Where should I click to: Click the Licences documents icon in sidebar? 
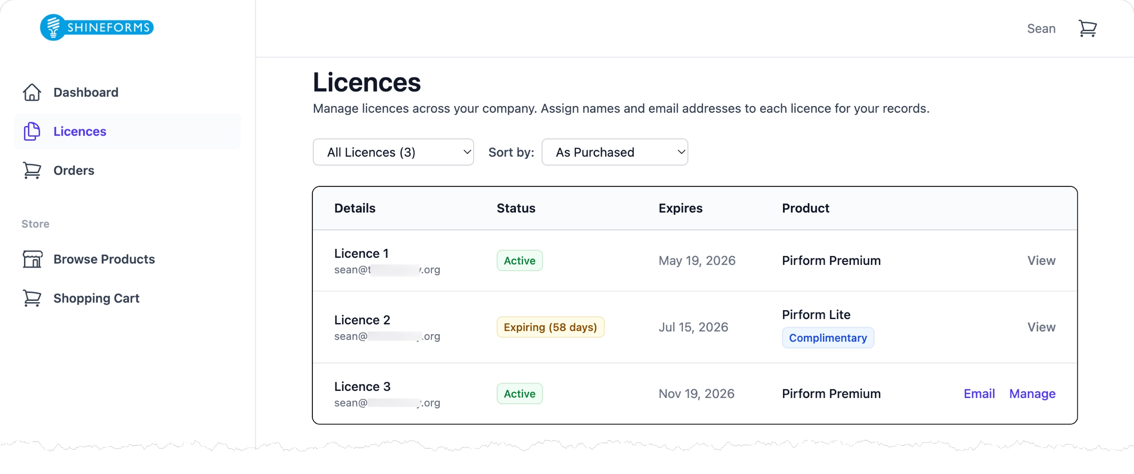click(x=32, y=131)
